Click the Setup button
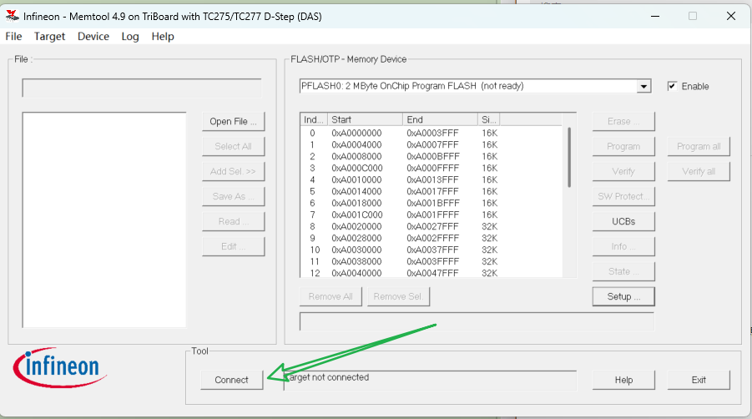The height and width of the screenshot is (419, 752). coord(623,296)
